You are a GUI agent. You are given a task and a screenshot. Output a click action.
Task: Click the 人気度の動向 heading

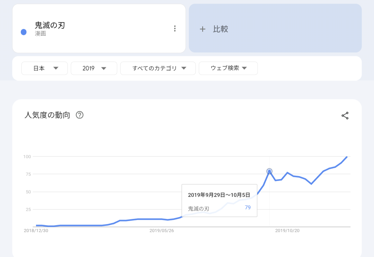pos(47,115)
